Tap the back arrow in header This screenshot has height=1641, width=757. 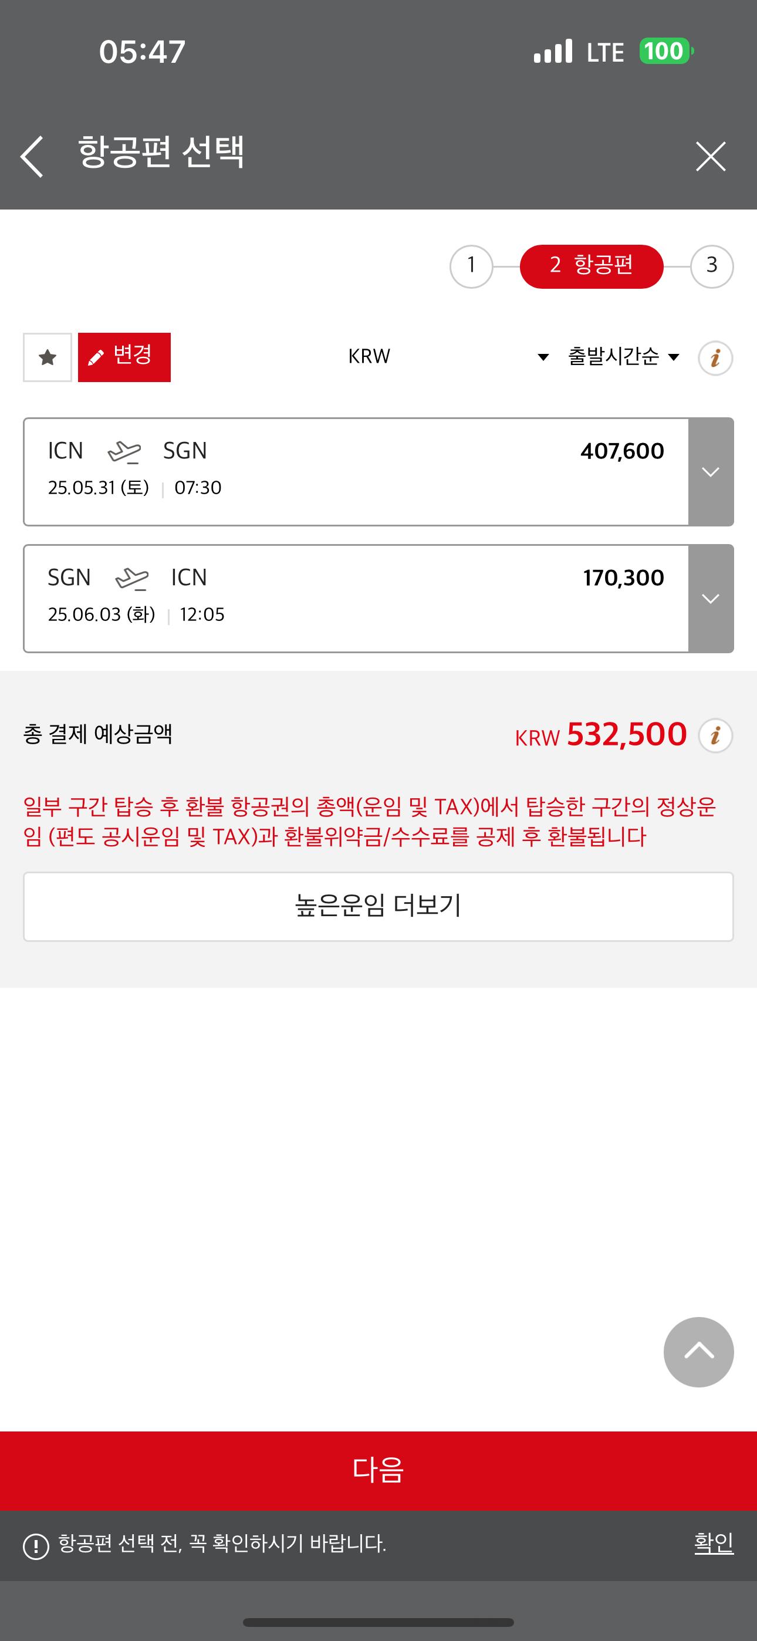pos(32,156)
